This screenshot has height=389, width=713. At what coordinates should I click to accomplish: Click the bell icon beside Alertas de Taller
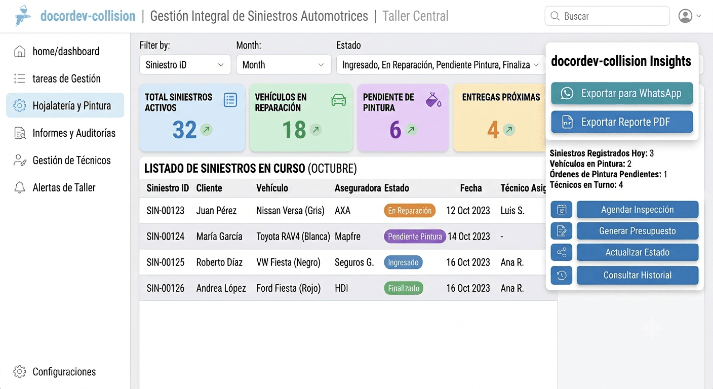pos(20,187)
